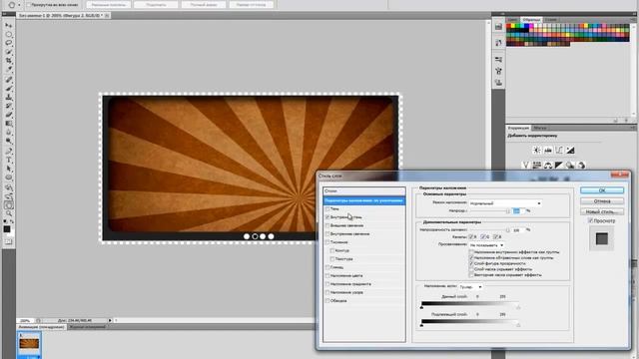Select the Pen tool
This screenshot has height=359, width=639.
click(8, 152)
